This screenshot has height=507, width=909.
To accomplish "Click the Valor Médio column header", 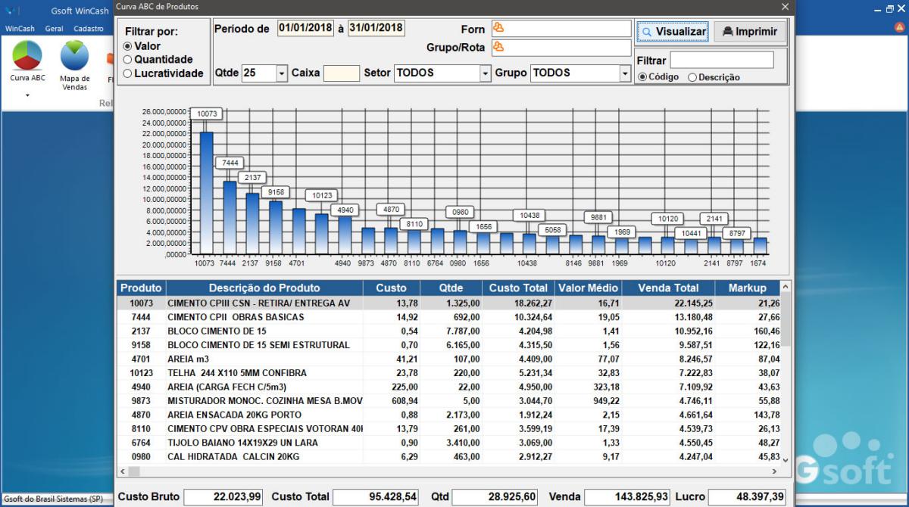I will [x=589, y=288].
